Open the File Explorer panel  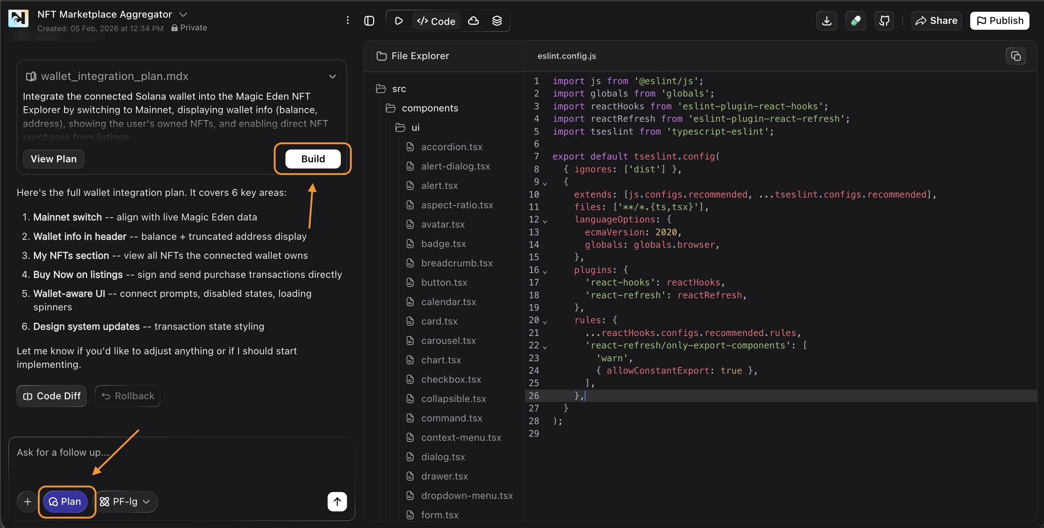pos(413,56)
